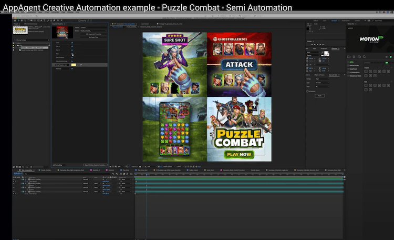The image size is (394, 240).
Task: Click the Apply button in Ease and wizz
Action: click(x=319, y=96)
